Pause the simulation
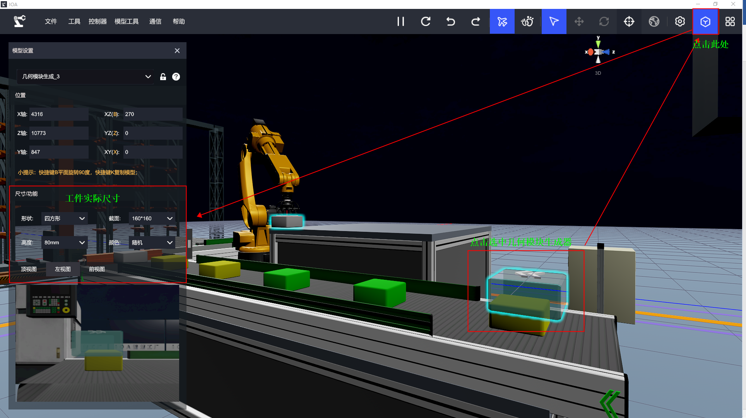 [x=400, y=21]
